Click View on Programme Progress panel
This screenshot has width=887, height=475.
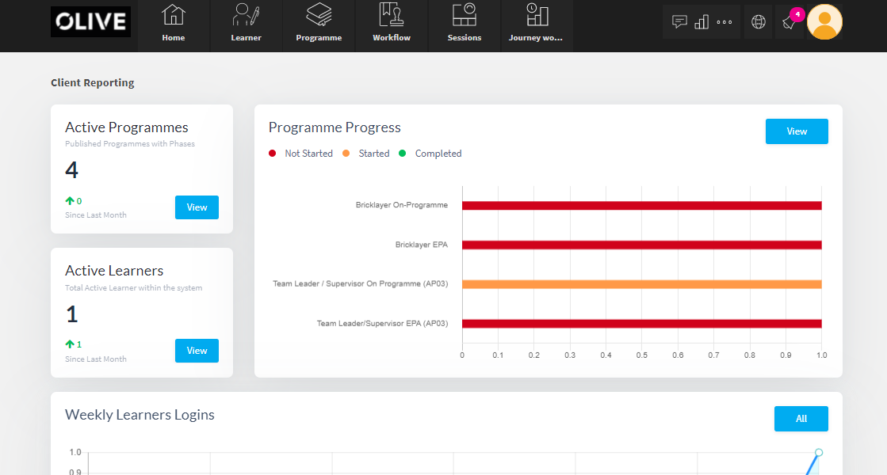point(797,131)
